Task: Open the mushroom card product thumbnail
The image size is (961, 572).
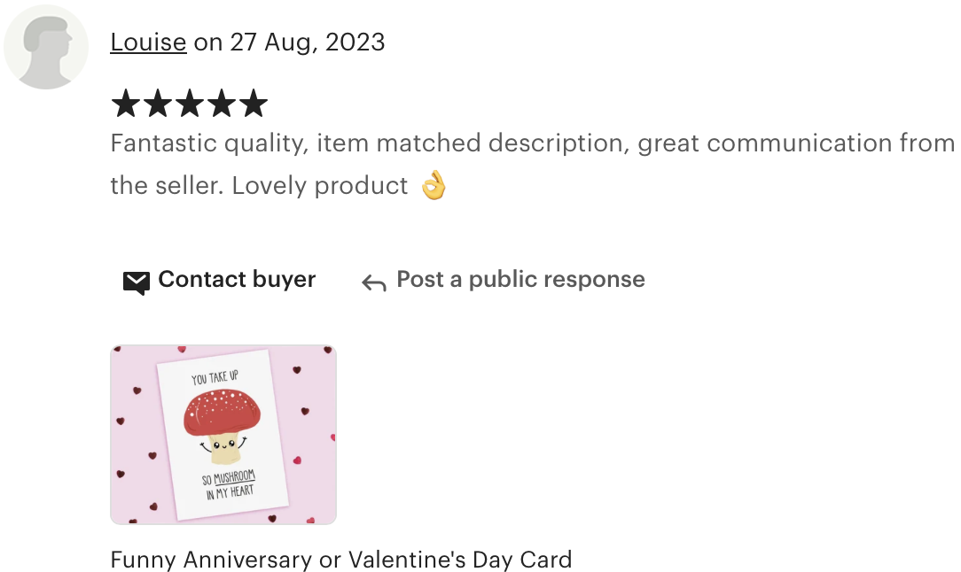Action: pyautogui.click(x=223, y=435)
